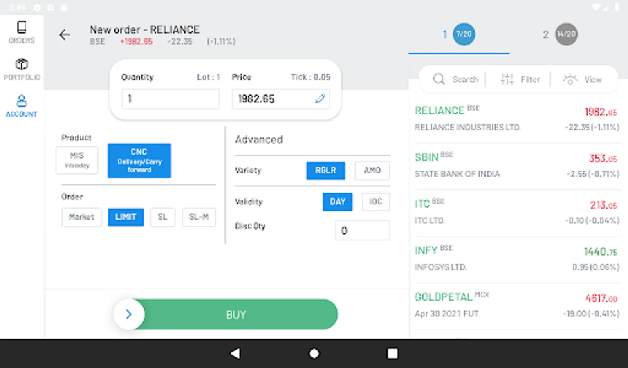Image resolution: width=628 pixels, height=368 pixels.
Task: Click the 14/20 count badge
Action: point(567,34)
